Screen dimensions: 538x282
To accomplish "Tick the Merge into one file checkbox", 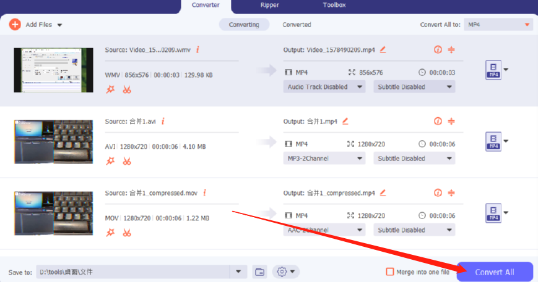I will 390,272.
